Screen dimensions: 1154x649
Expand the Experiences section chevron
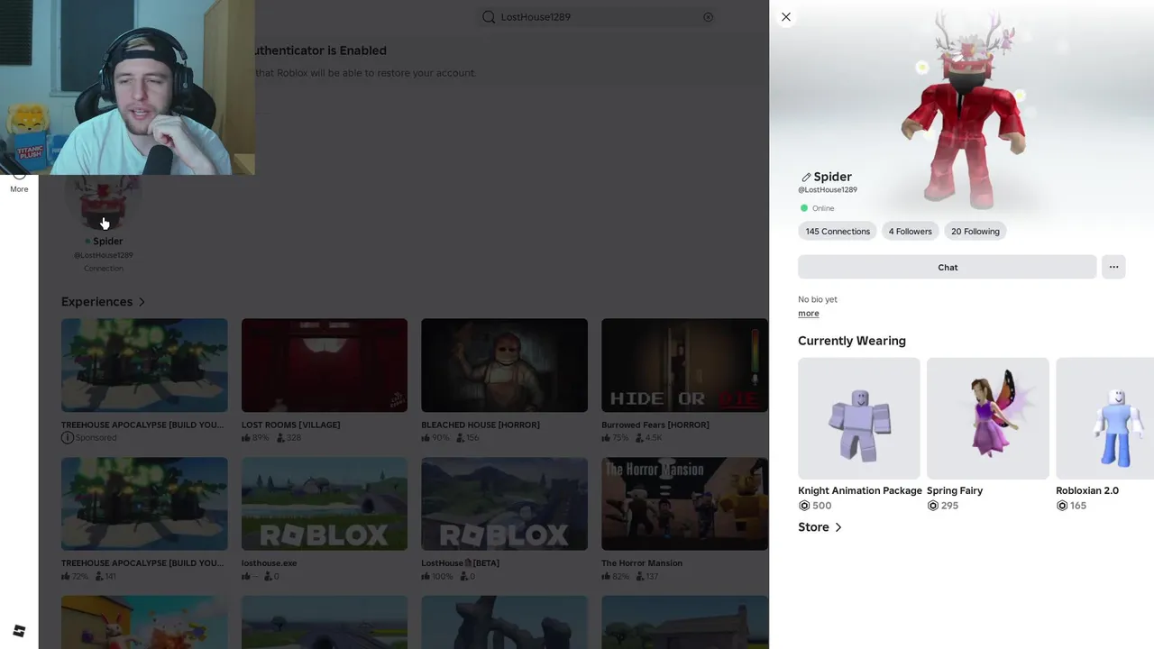pyautogui.click(x=142, y=302)
